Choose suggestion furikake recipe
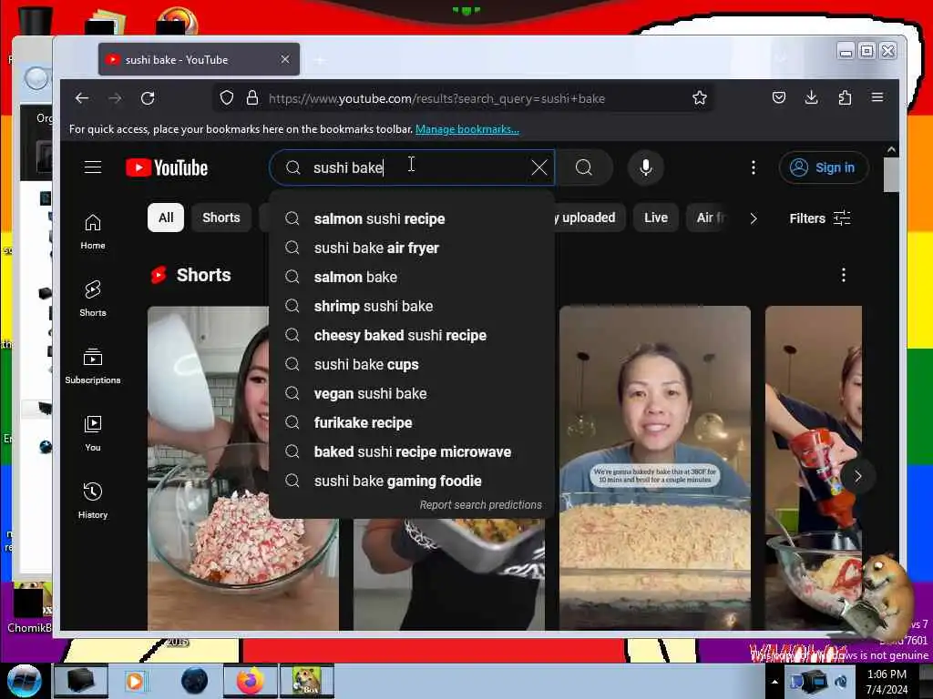Image resolution: width=933 pixels, height=699 pixels. tap(412, 422)
